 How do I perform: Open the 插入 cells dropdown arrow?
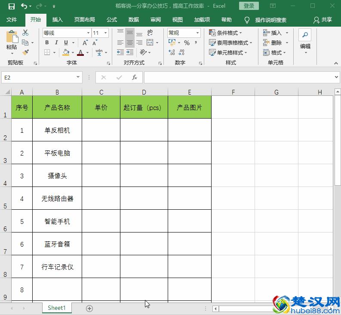click(287, 33)
